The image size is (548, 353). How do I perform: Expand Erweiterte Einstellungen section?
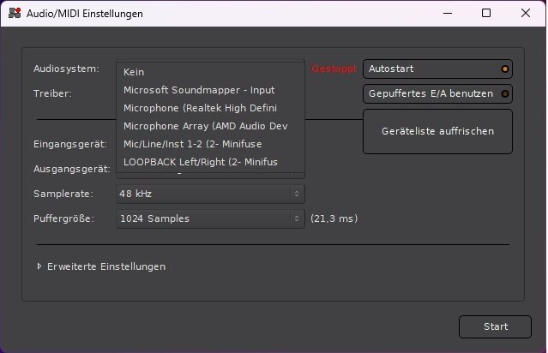[100, 266]
